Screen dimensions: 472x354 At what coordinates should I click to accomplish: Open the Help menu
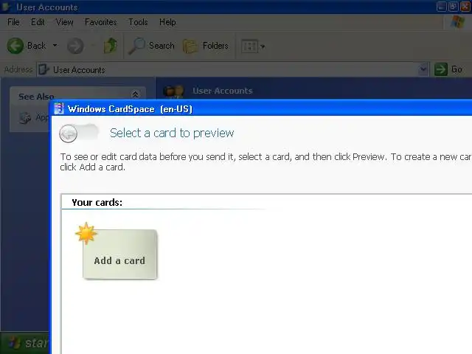[x=167, y=22]
